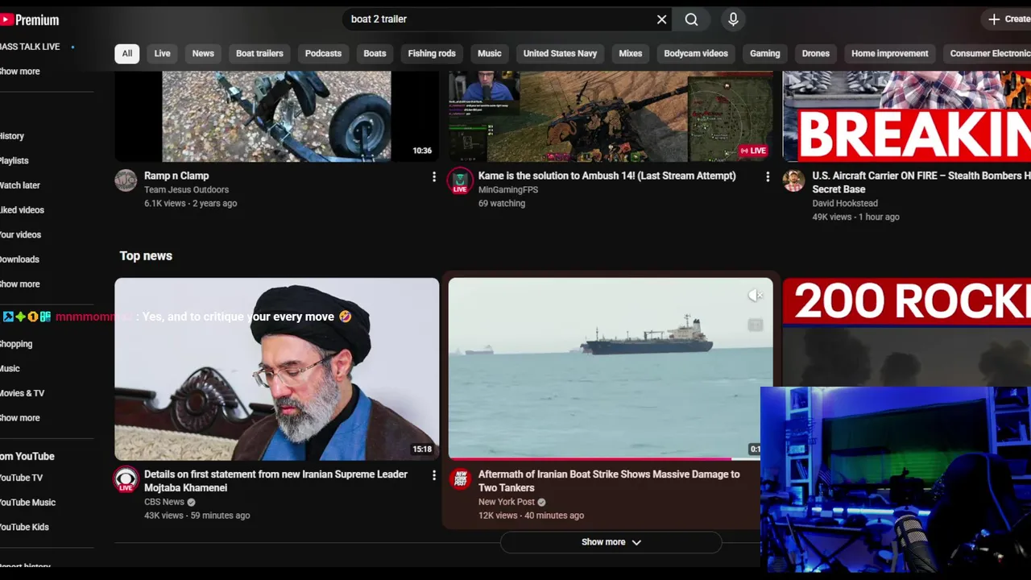The width and height of the screenshot is (1031, 580).
Task: Open Kame Ambush 14 live stream thumbnail
Action: 611,116
